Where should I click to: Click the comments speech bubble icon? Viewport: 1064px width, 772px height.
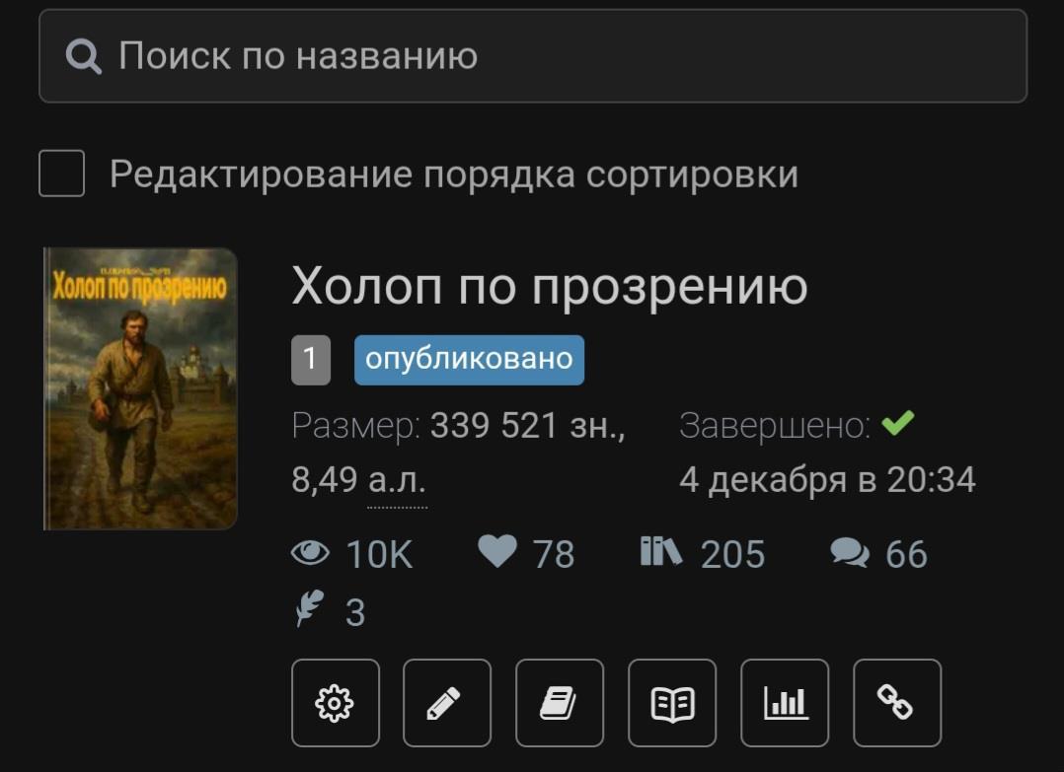pyautogui.click(x=850, y=553)
